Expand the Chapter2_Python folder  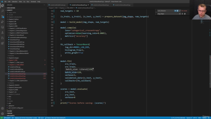(26, 19)
